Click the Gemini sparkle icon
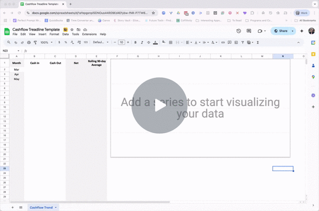Image resolution: width=319 pixels, height=211 pixels. [301, 31]
